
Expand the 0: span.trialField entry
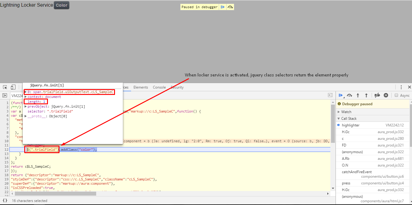[x=26, y=92]
